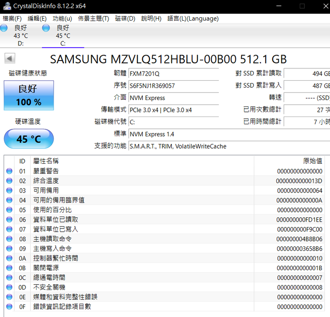Select the C: disk tab at 45 °C

tap(63, 36)
